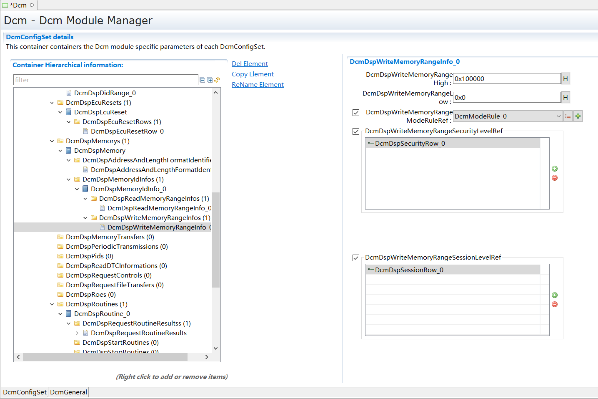Viewport: 598px width, 399px height.
Task: Click the green plus to create a new mode rule
Action: click(x=578, y=116)
